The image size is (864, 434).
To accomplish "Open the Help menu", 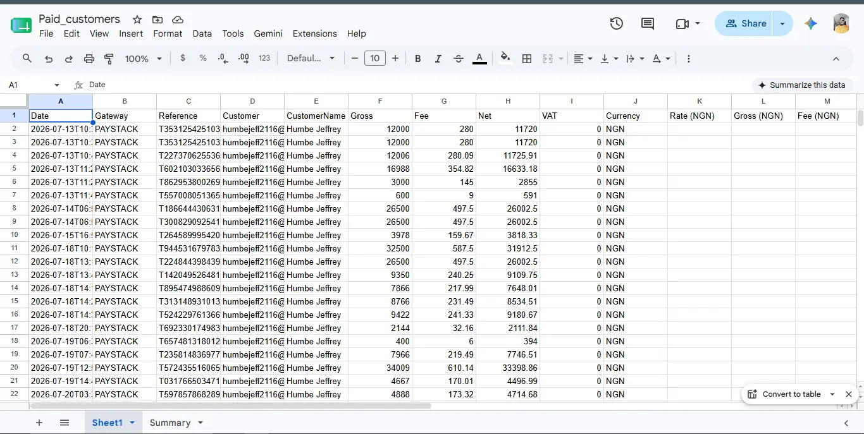I will (357, 33).
